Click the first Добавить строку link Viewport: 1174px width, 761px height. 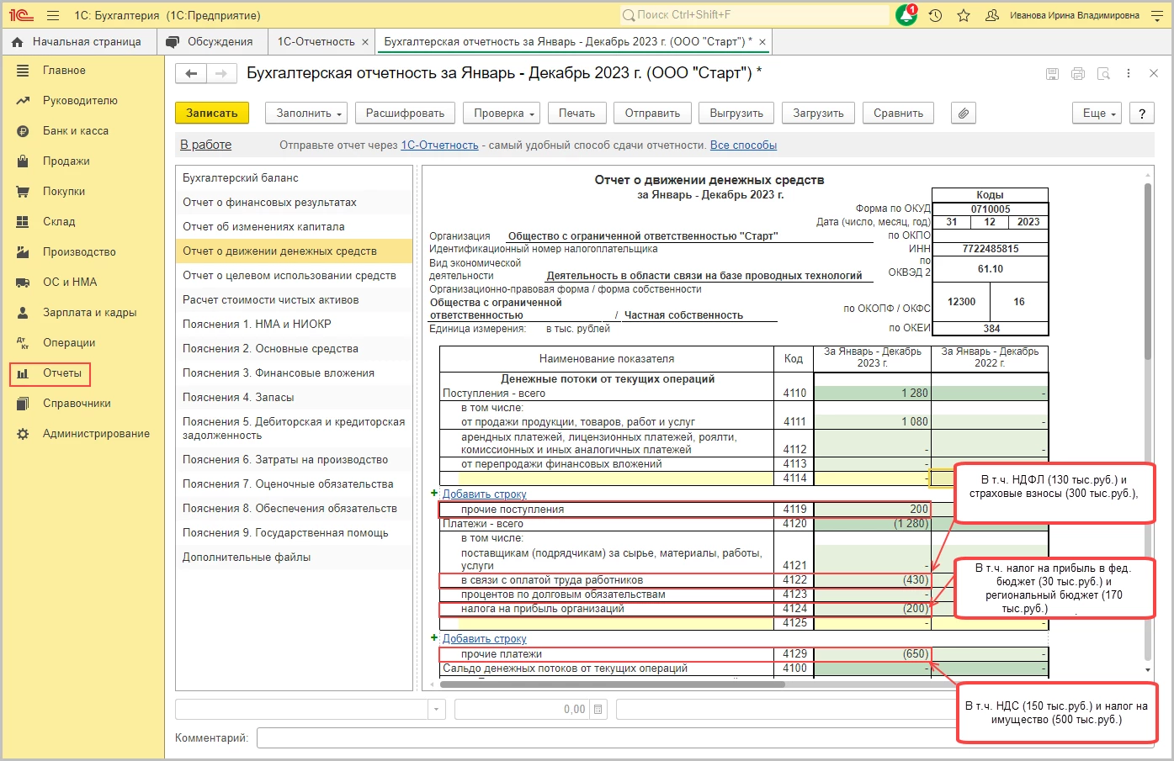pos(484,494)
